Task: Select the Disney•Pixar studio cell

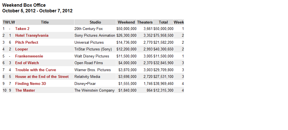Action: pos(95,83)
